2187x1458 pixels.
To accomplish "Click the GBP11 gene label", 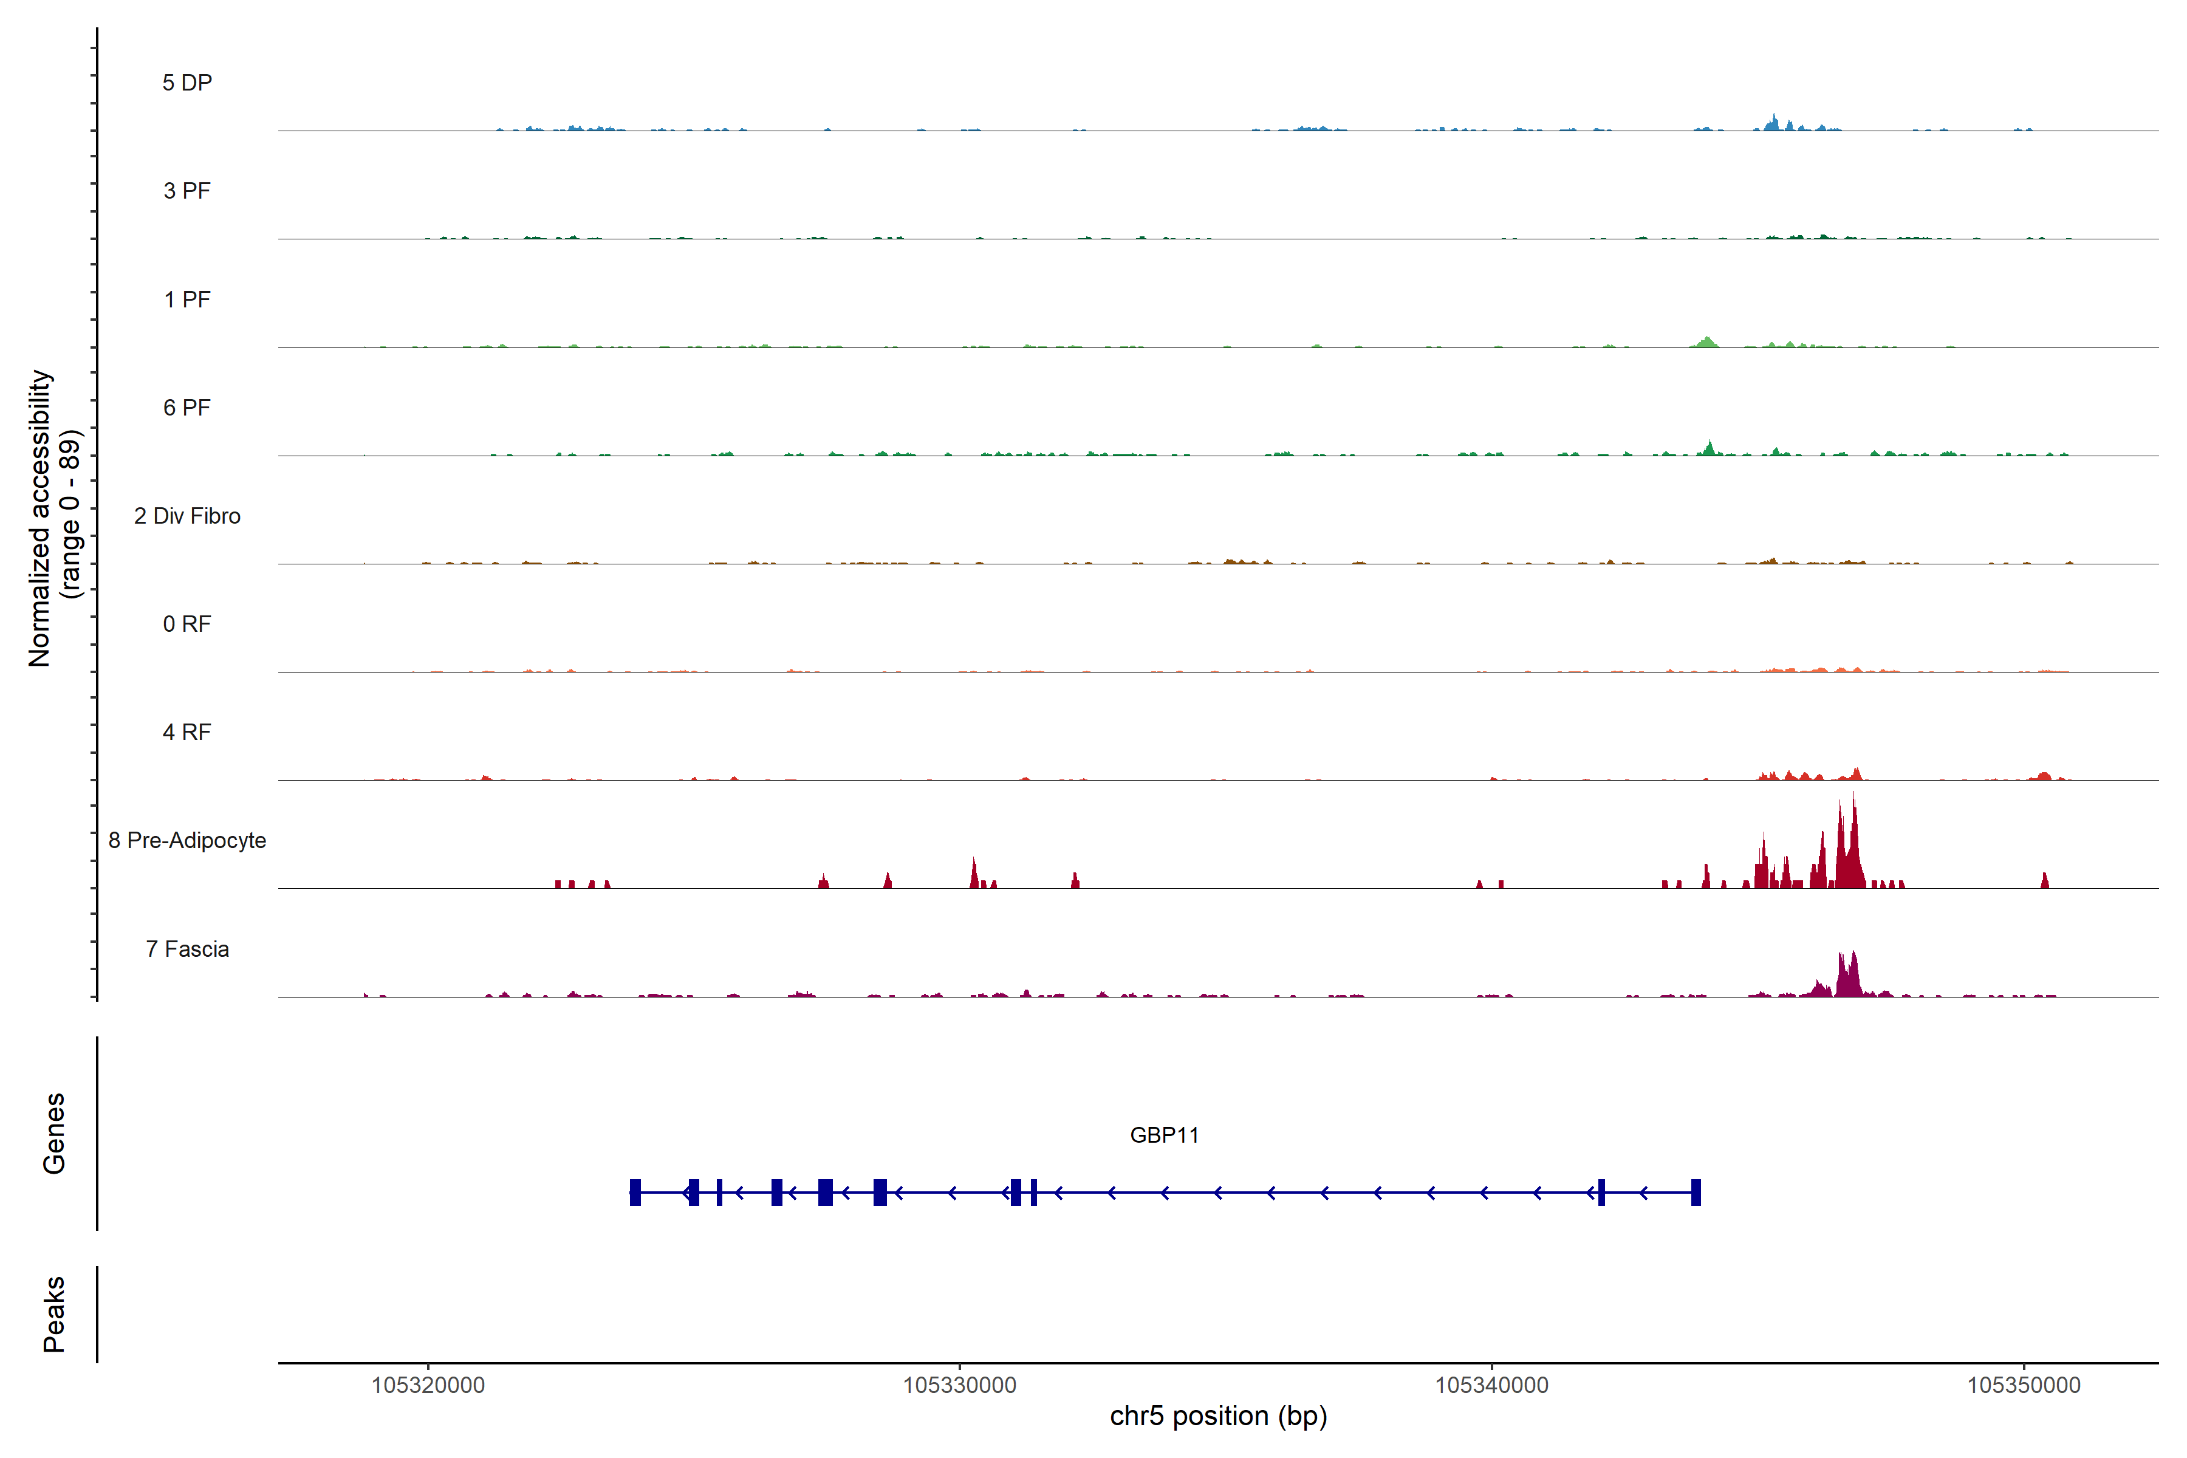I will (x=1164, y=1134).
